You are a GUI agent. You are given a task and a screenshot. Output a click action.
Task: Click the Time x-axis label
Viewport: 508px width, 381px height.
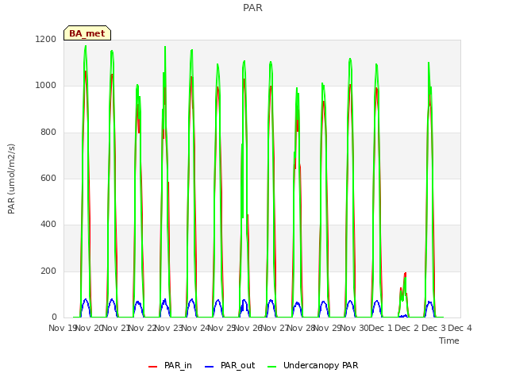[448, 341]
